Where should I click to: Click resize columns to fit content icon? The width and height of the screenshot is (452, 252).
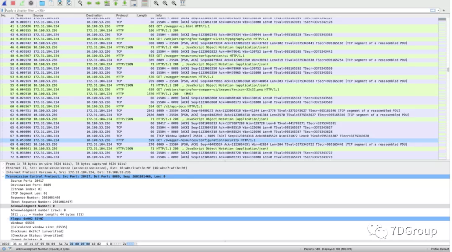click(183, 3)
